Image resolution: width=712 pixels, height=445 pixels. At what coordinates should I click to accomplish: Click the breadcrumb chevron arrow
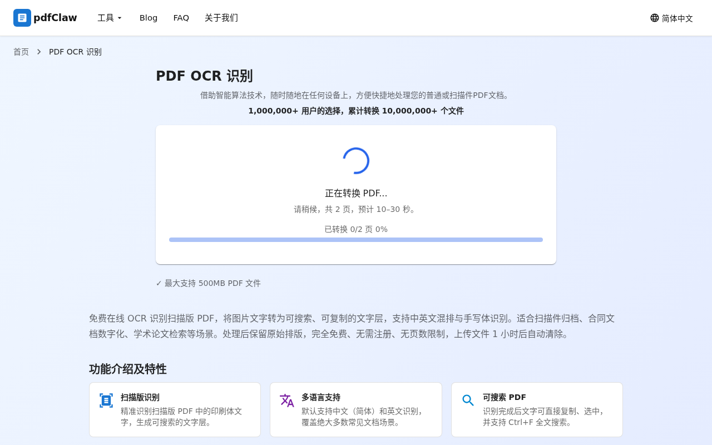(x=38, y=51)
